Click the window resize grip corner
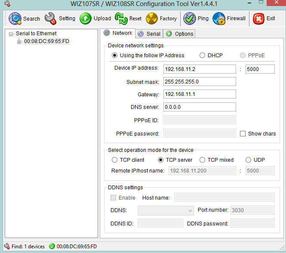Image resolution: width=286 pixels, height=253 pixels. tap(283, 248)
